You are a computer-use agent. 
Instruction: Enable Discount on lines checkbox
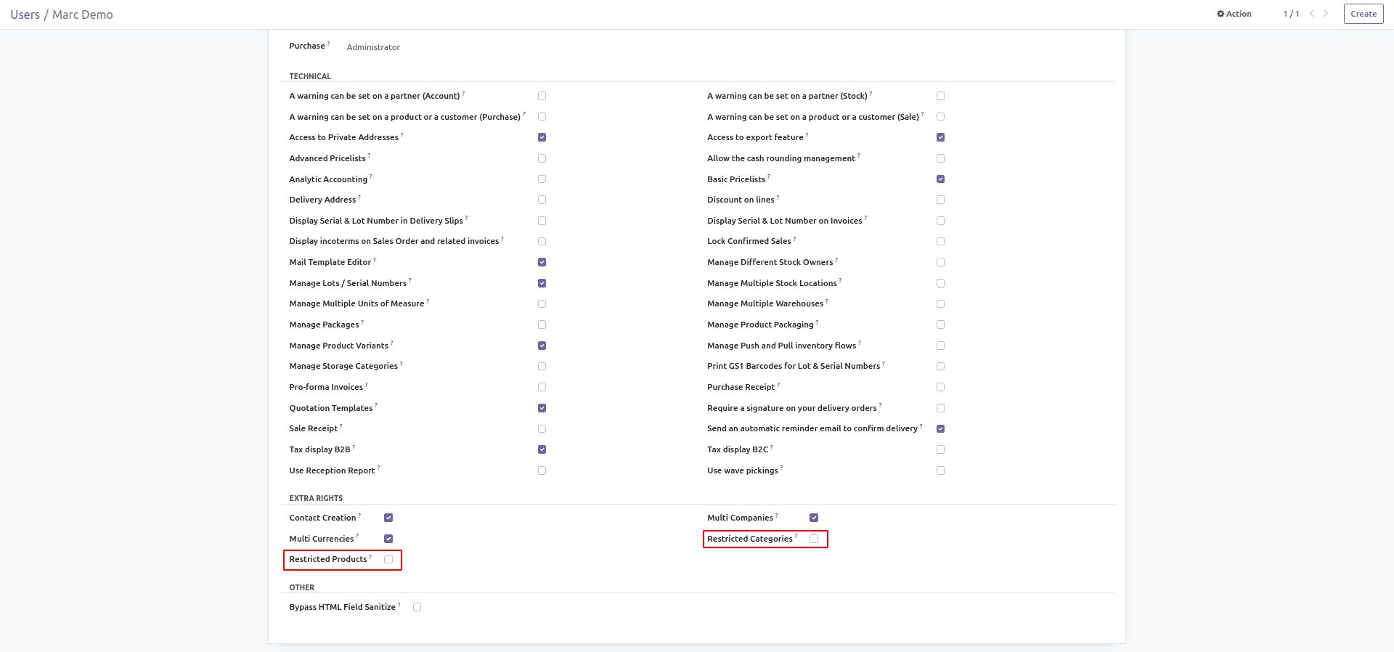[x=940, y=200]
